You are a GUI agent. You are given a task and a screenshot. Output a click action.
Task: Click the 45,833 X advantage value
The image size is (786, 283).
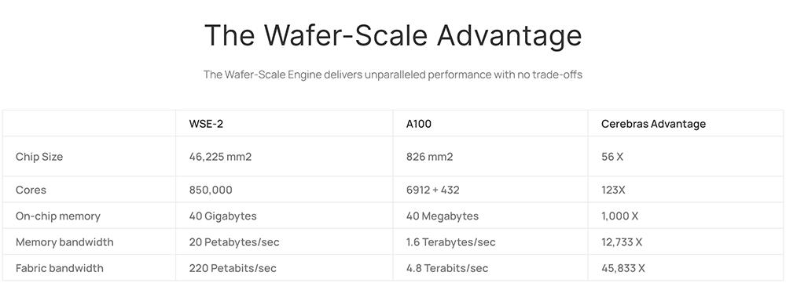coord(623,269)
